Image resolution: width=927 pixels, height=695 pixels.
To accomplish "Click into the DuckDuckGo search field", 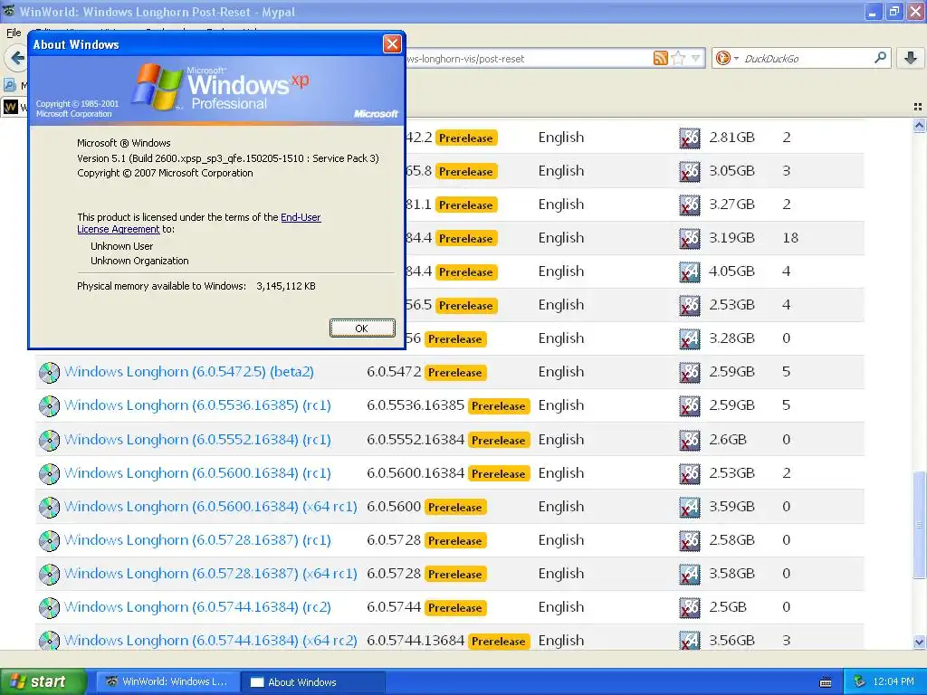I will (807, 58).
